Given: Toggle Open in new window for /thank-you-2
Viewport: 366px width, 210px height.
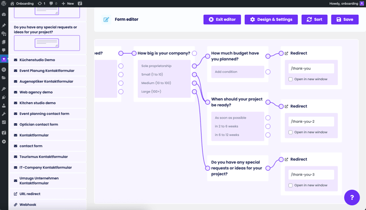Looking at the screenshot, I should (290, 132).
